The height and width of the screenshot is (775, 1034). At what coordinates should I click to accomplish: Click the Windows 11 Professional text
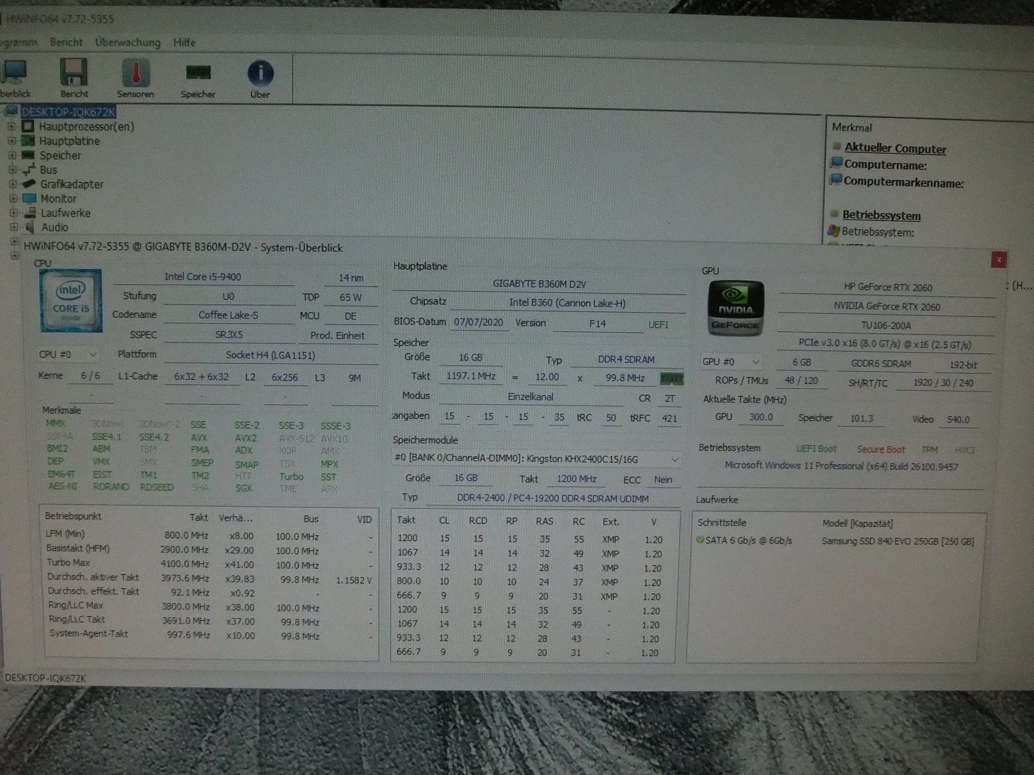tap(842, 466)
